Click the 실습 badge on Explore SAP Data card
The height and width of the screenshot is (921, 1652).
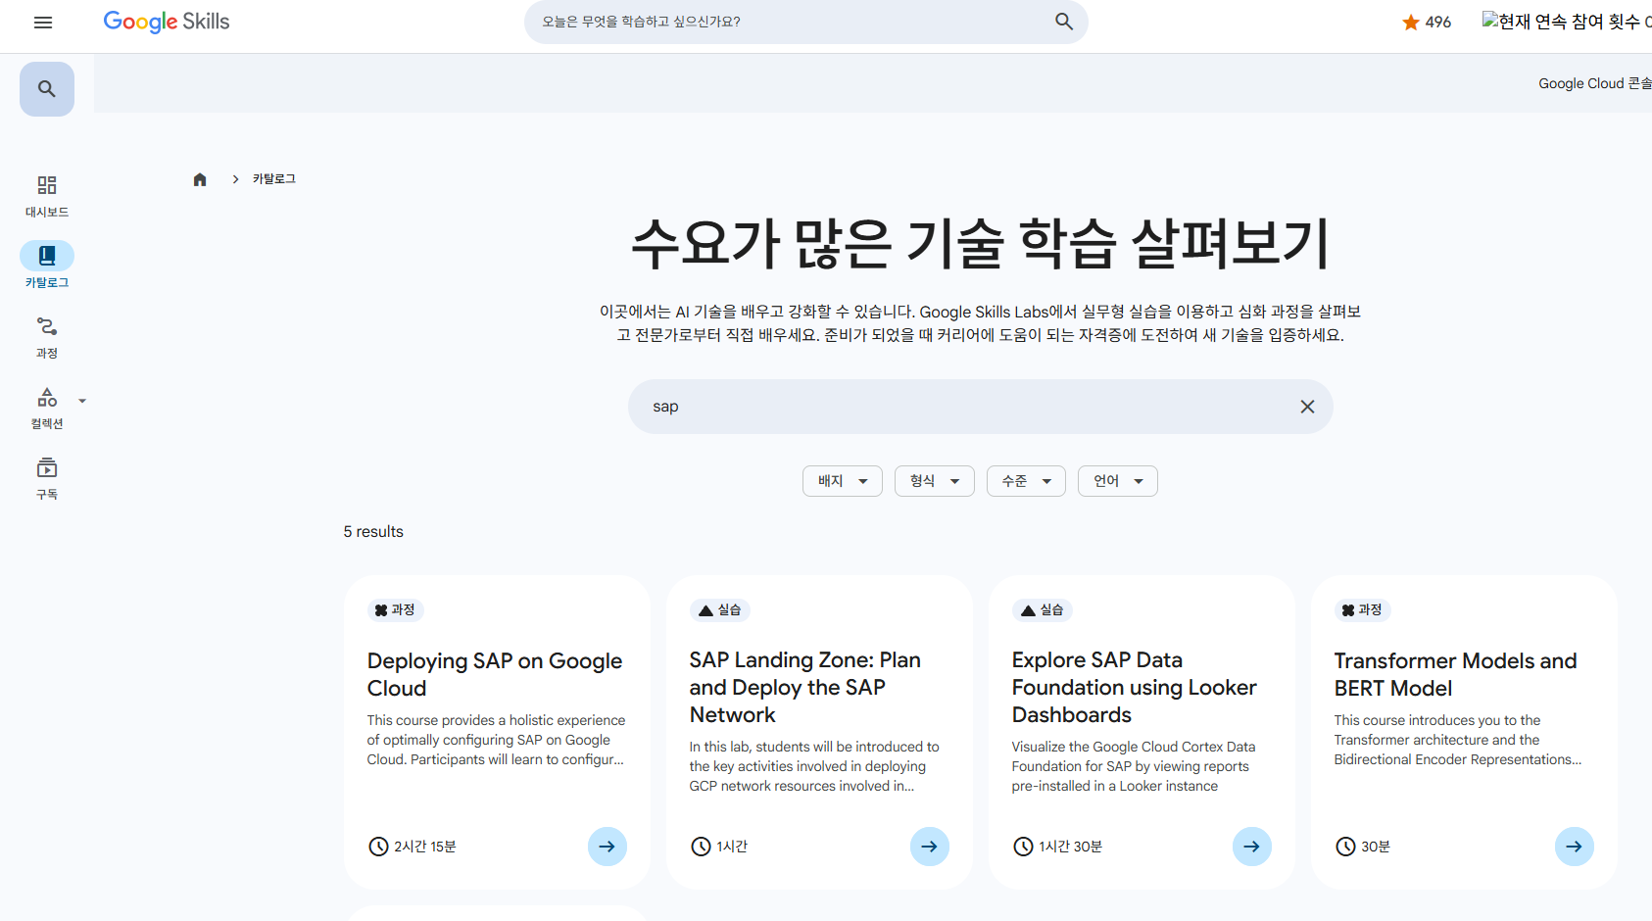tap(1042, 610)
